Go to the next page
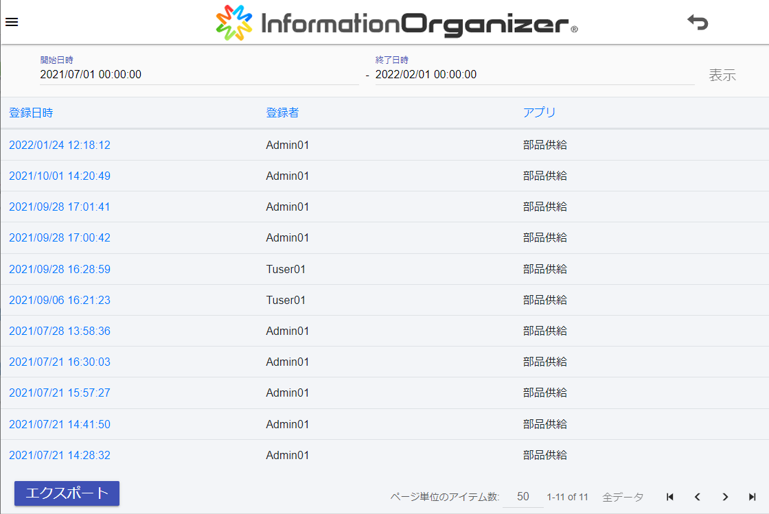This screenshot has width=769, height=514. pos(725,497)
